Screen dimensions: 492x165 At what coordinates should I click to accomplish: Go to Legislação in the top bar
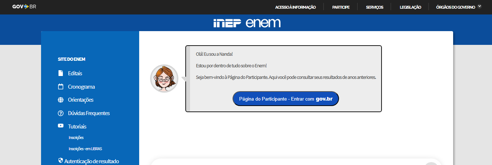coord(410,7)
